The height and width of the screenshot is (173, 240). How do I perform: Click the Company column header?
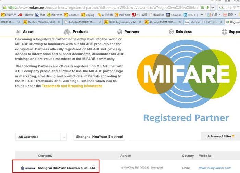(45, 156)
